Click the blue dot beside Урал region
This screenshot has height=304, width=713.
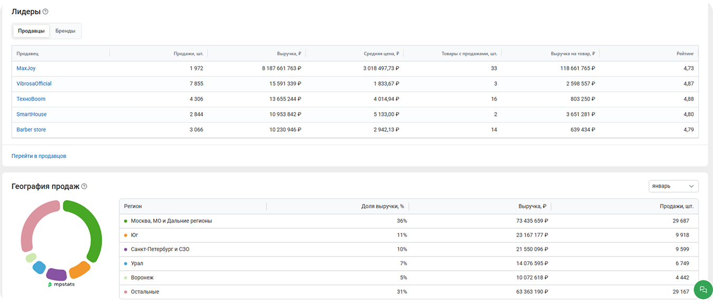pos(125,263)
